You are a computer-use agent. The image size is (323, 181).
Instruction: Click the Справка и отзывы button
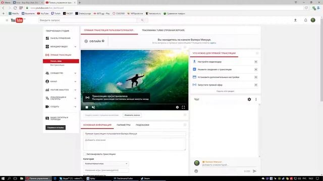[56, 127]
